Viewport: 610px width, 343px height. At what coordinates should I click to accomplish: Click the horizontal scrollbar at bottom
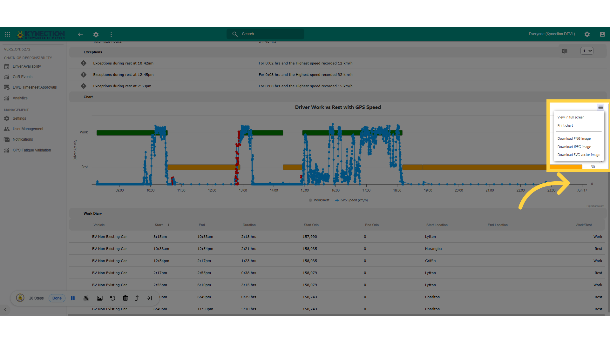[x=337, y=315]
